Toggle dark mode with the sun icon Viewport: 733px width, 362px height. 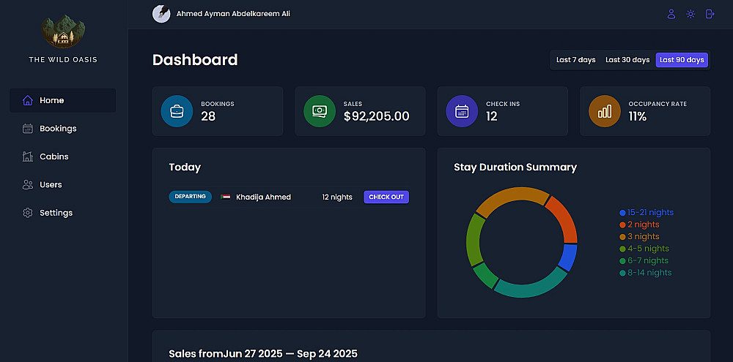[690, 14]
